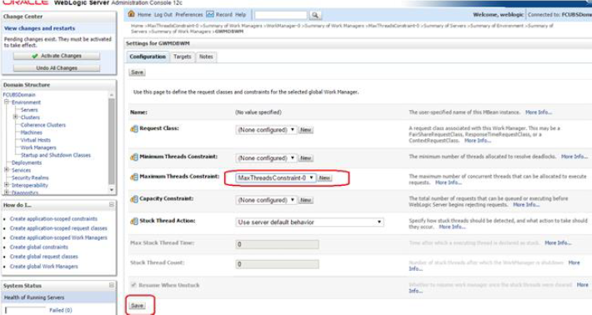592x315 pixels.
Task: Select Coherence Clusters tree item
Action: [x=43, y=125]
